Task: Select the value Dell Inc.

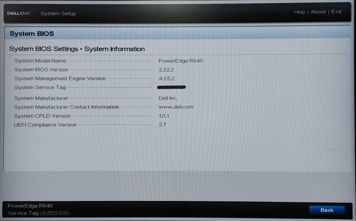Action: pos(168,98)
